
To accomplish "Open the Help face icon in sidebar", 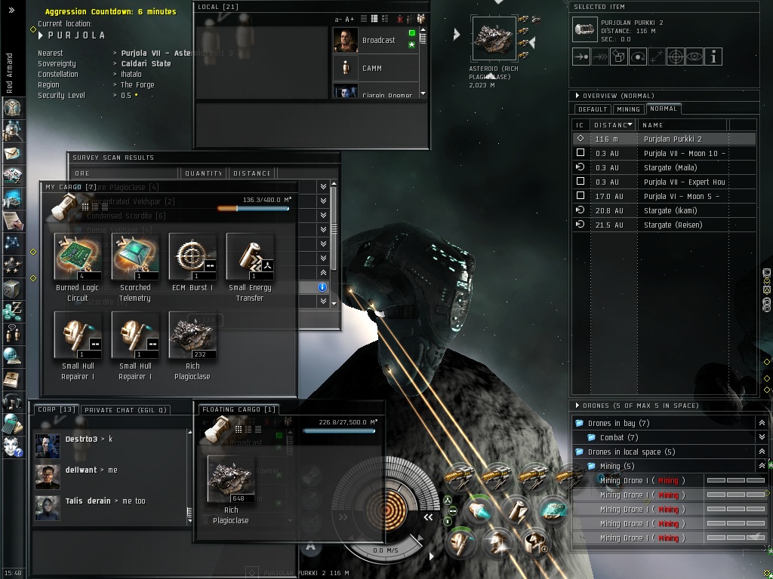I will coord(12,447).
